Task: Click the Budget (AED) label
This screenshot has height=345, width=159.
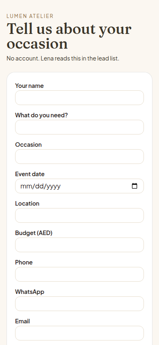Action: point(34,233)
